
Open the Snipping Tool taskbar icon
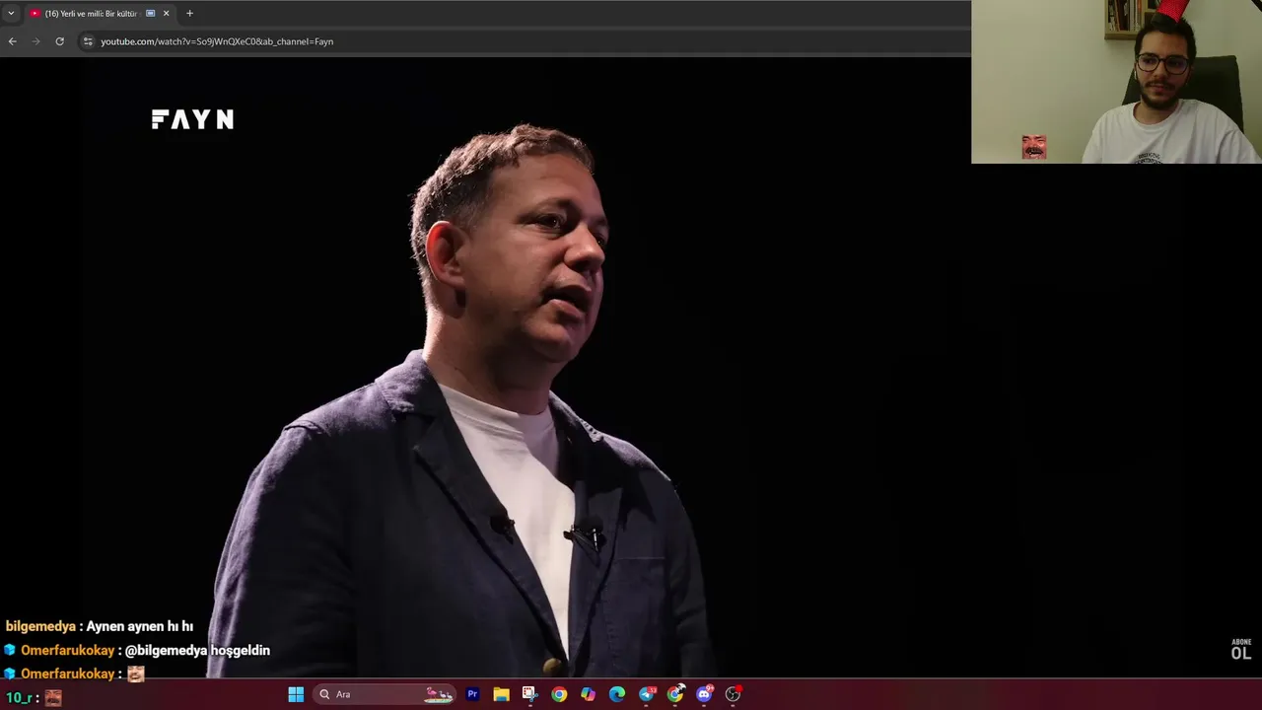(x=529, y=694)
